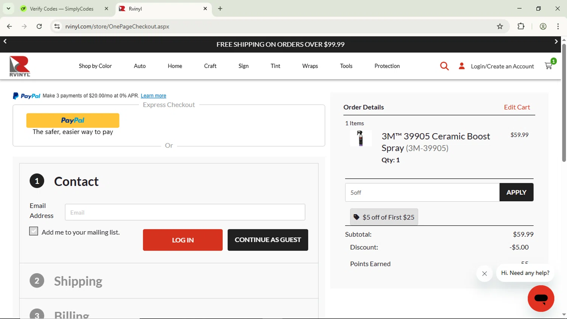Open the Wraps menu
Screen dimensions: 567x319
310,66
